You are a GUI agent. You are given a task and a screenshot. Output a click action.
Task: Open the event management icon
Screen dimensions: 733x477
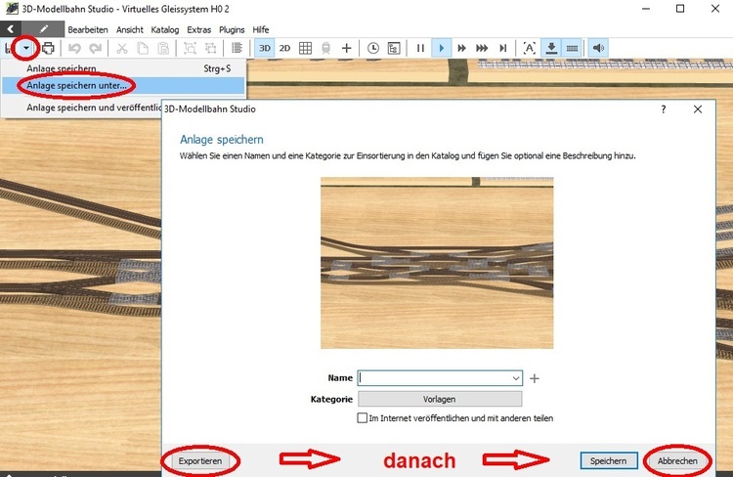(x=394, y=48)
